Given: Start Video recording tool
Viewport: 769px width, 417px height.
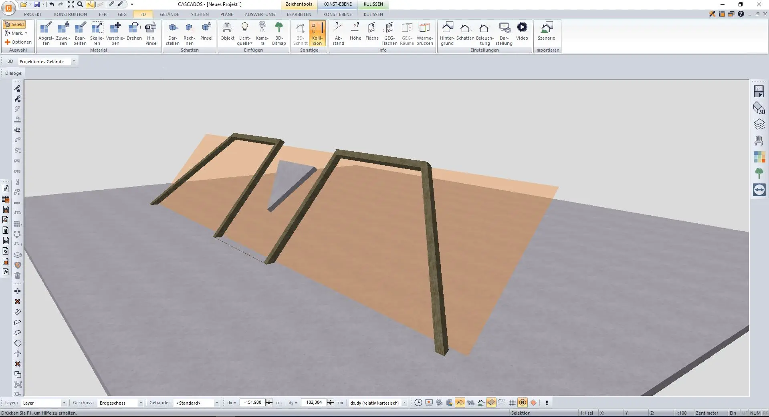Looking at the screenshot, I should [x=522, y=31].
